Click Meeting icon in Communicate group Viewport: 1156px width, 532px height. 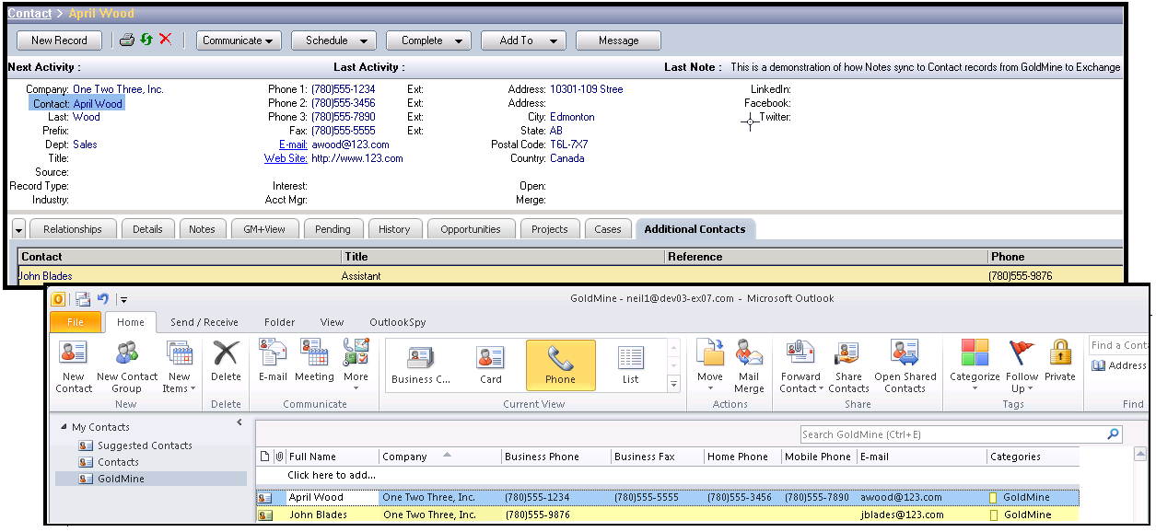point(314,361)
